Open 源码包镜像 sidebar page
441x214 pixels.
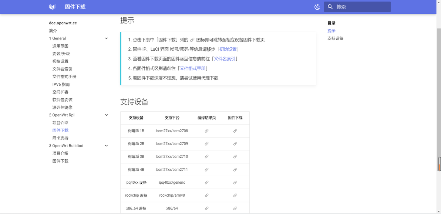(63, 107)
